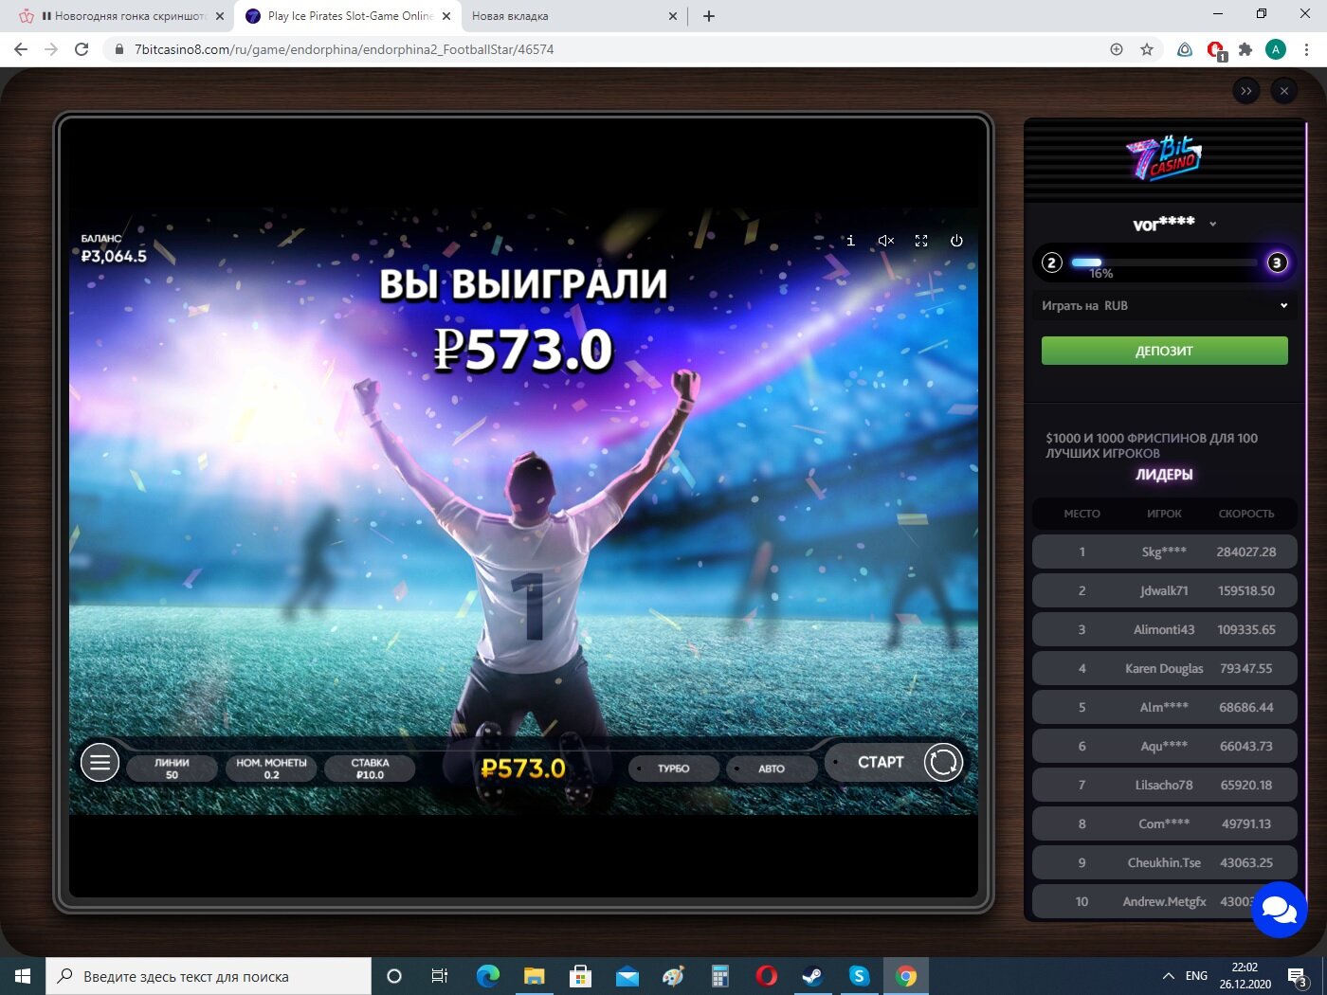
Task: Collapse the side panel with double-arrow icon
Action: 1246,91
